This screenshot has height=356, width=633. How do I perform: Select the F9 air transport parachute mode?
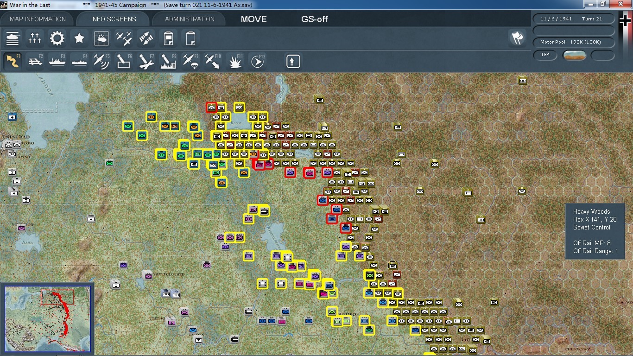pyautogui.click(x=190, y=61)
